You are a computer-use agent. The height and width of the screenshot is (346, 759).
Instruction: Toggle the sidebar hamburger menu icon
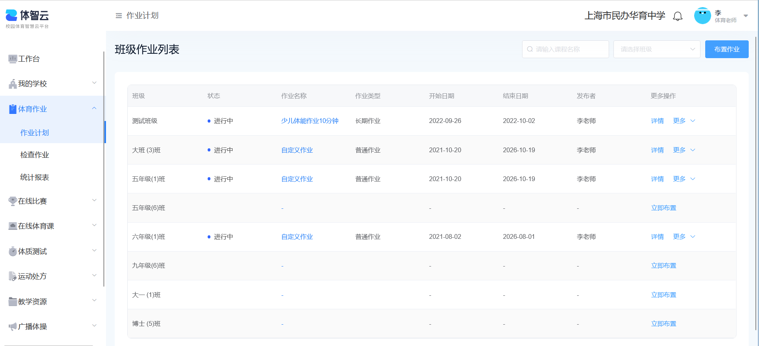[119, 16]
